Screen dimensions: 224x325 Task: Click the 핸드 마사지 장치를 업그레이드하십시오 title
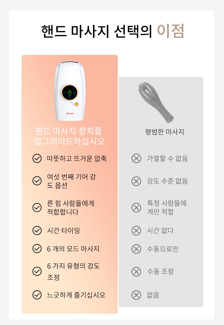[69, 136]
